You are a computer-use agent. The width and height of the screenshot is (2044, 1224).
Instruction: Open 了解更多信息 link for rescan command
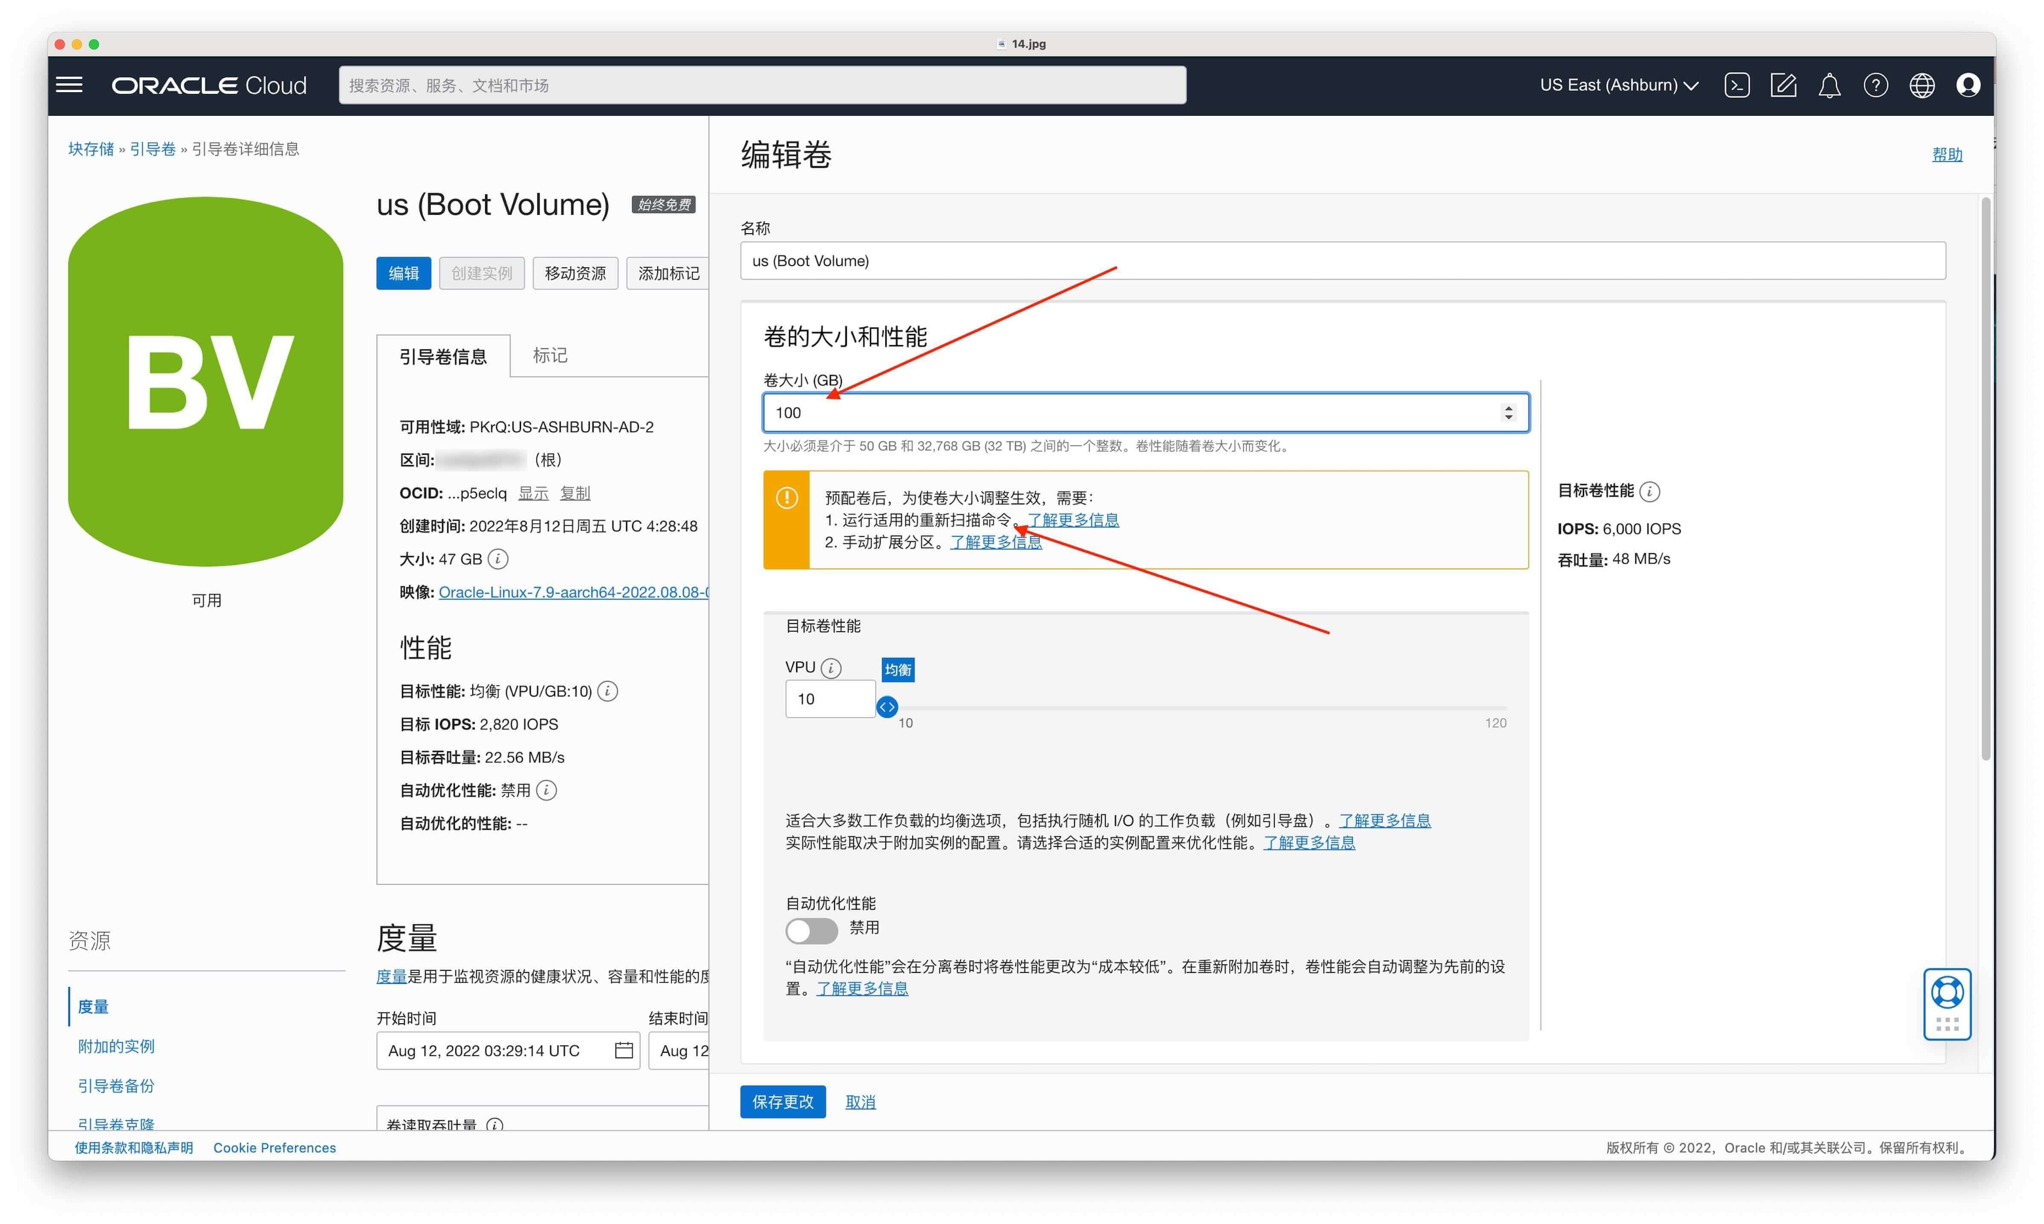point(1073,520)
